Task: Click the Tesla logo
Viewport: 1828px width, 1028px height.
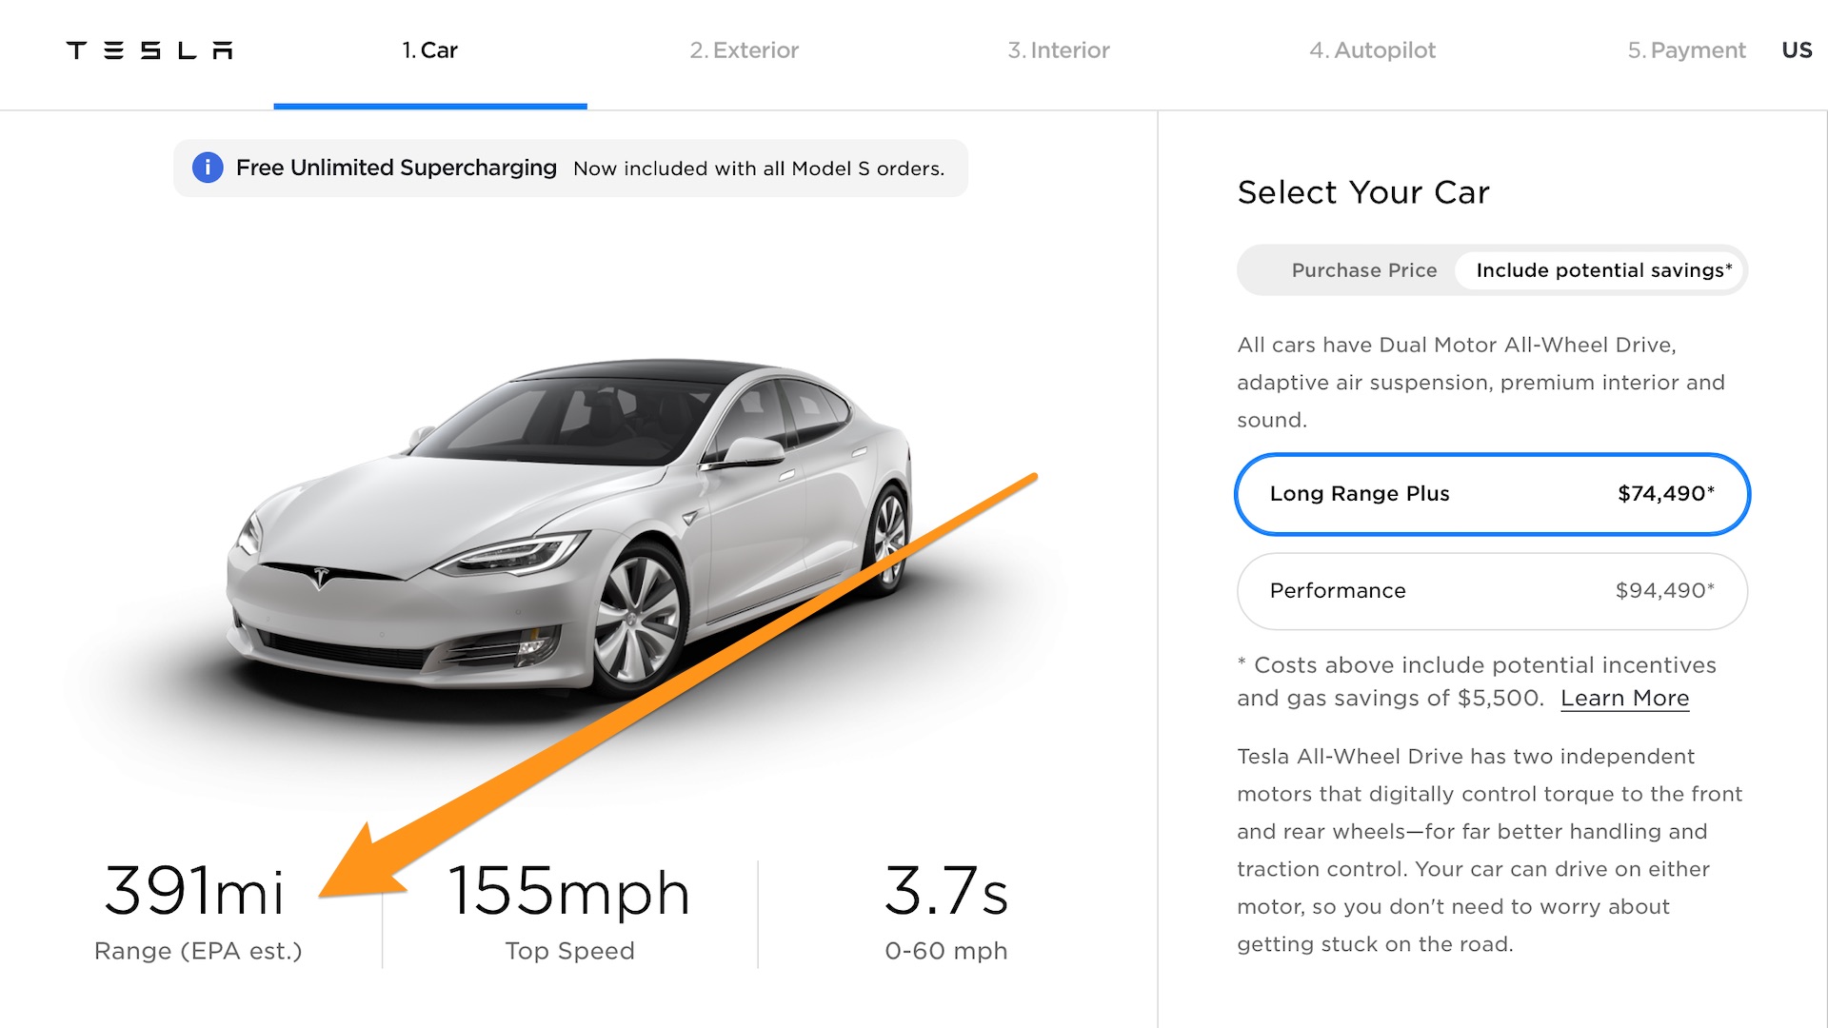Action: [x=149, y=50]
